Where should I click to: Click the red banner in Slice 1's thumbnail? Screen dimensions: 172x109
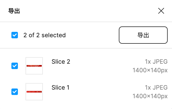[x=34, y=92]
